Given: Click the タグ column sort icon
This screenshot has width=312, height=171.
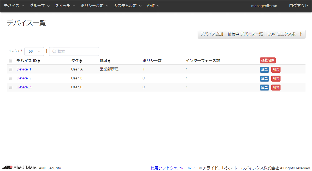Looking at the screenshot, I should point(80,61).
